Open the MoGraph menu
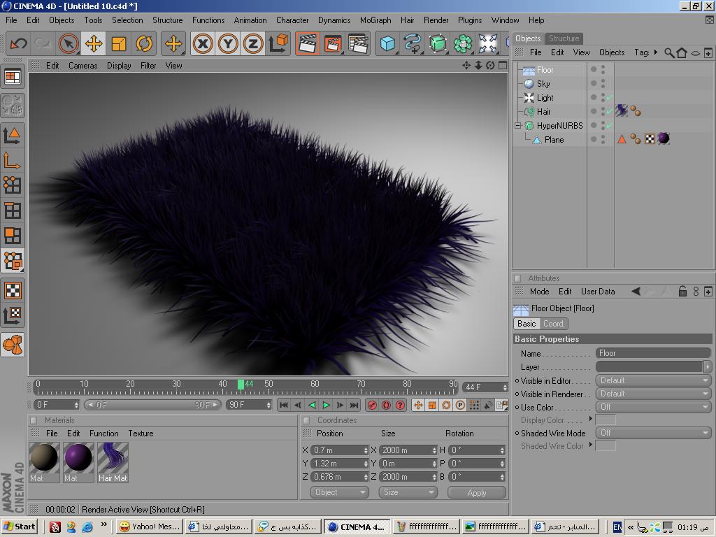Viewport: 716px width, 537px height. [x=375, y=20]
